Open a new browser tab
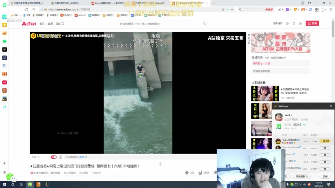The height and width of the screenshot is (188, 335). (x=214, y=3)
